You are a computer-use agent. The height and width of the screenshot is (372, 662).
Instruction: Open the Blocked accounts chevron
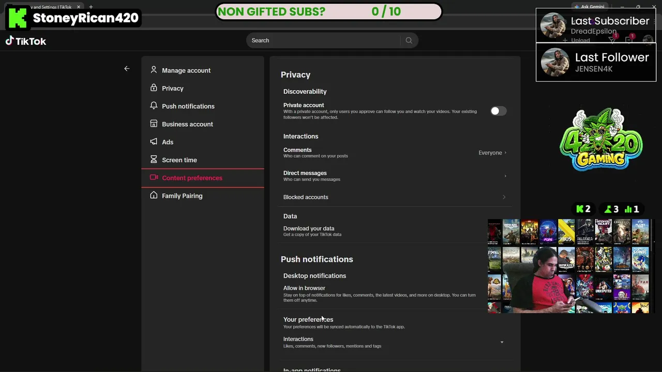(504, 197)
